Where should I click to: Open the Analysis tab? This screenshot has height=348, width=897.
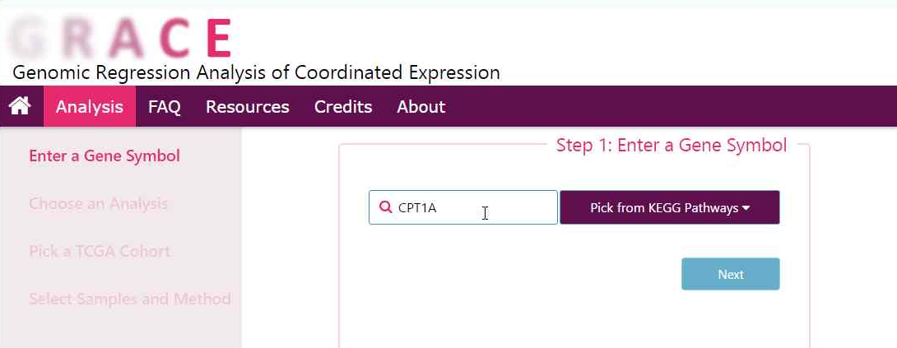(89, 107)
